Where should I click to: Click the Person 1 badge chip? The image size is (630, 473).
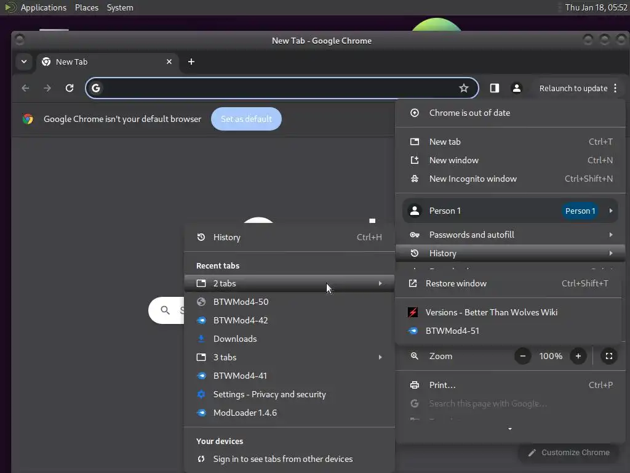tap(580, 211)
